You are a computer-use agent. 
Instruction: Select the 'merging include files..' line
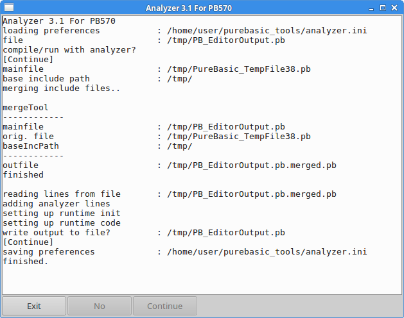[x=61, y=88]
